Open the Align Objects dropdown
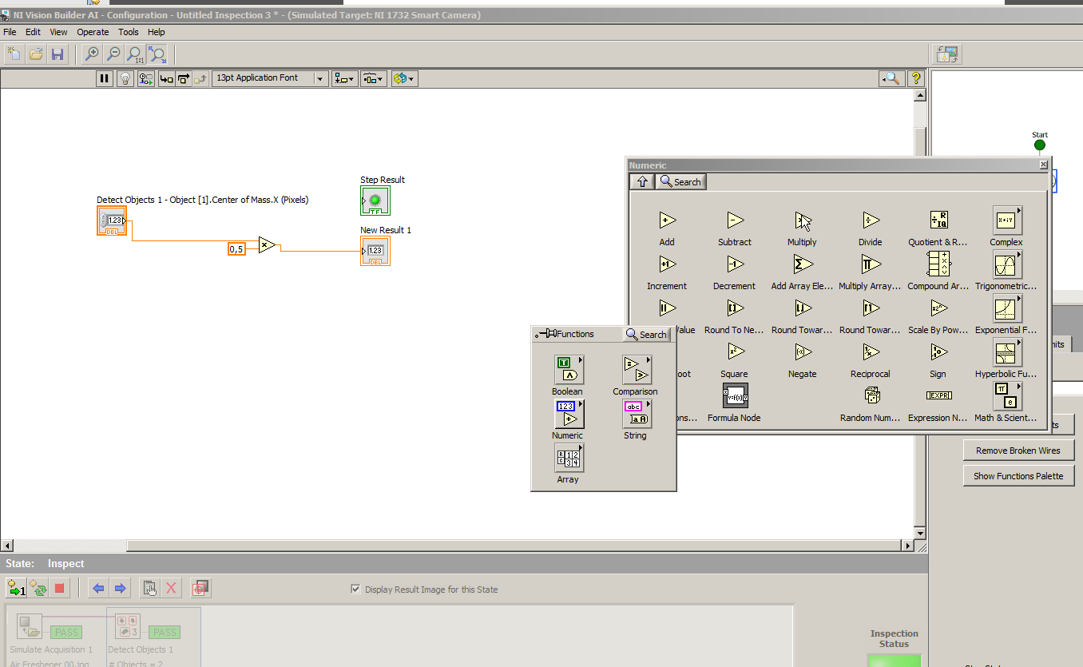 pyautogui.click(x=345, y=78)
